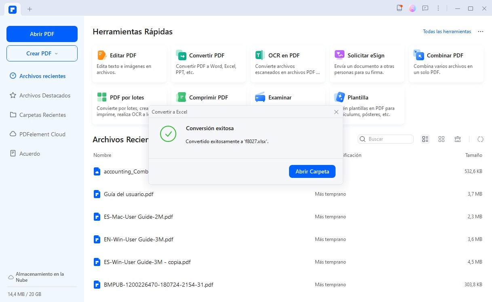Open notifications icon in title bar
The width and height of the screenshot is (492, 302).
[x=400, y=8]
